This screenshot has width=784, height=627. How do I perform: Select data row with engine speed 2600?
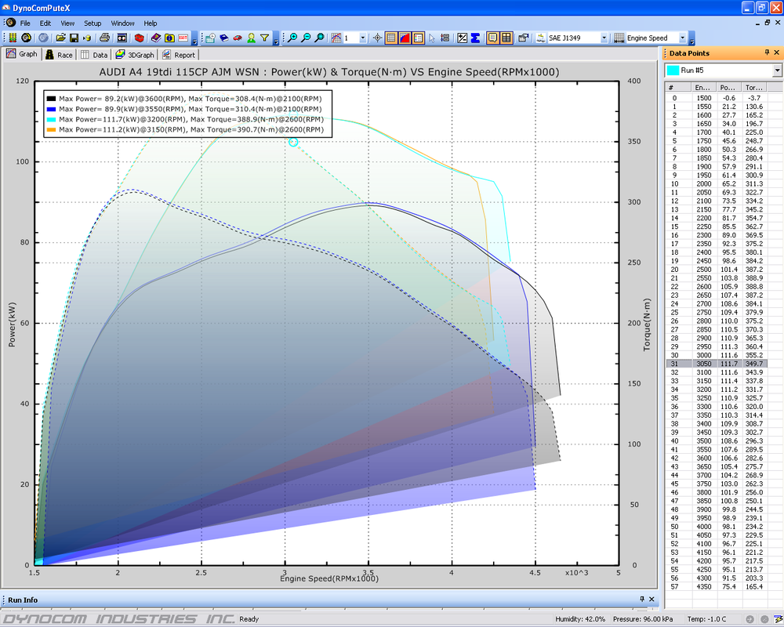click(x=717, y=287)
